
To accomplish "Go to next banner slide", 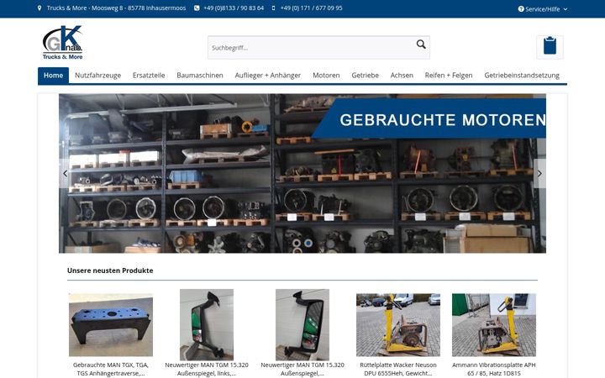I will point(539,174).
